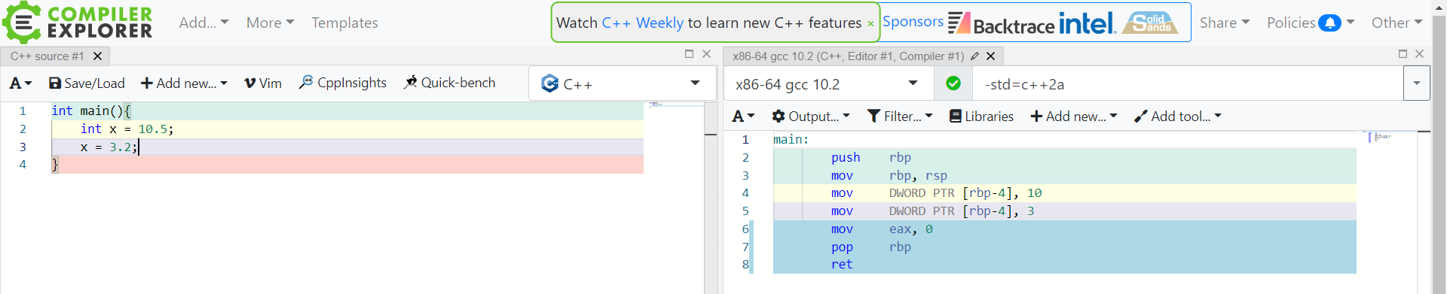The image size is (1447, 294).
Task: Open the x86-64 gcc 10.2 compiler picker
Action: coord(829,83)
